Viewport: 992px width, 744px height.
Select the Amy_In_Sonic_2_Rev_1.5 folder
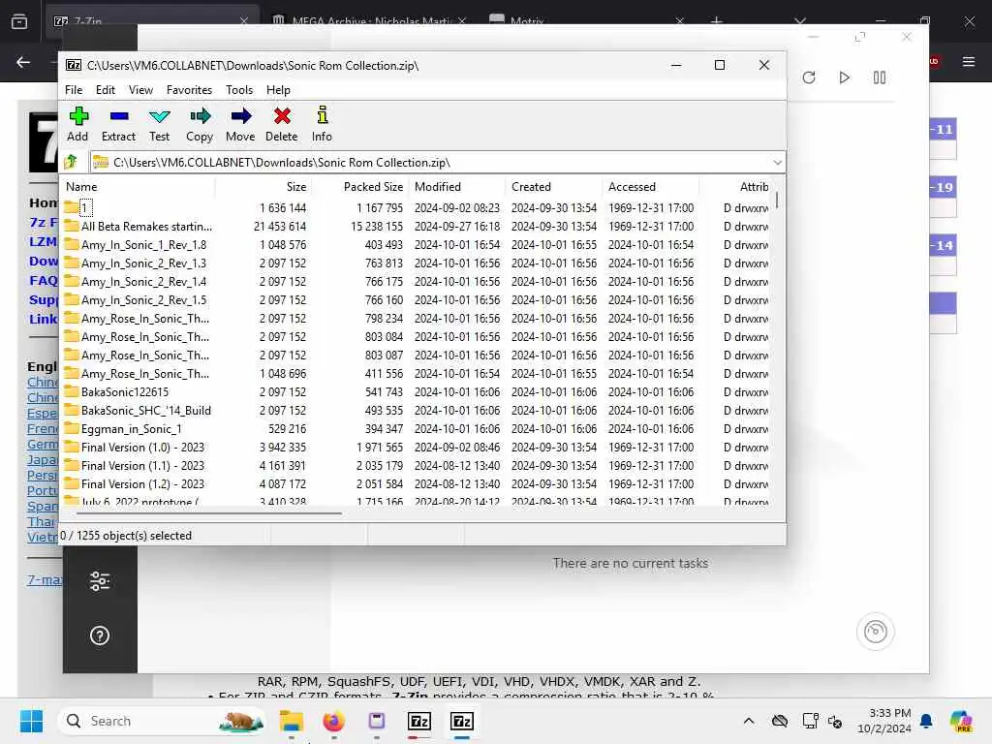[x=136, y=300]
